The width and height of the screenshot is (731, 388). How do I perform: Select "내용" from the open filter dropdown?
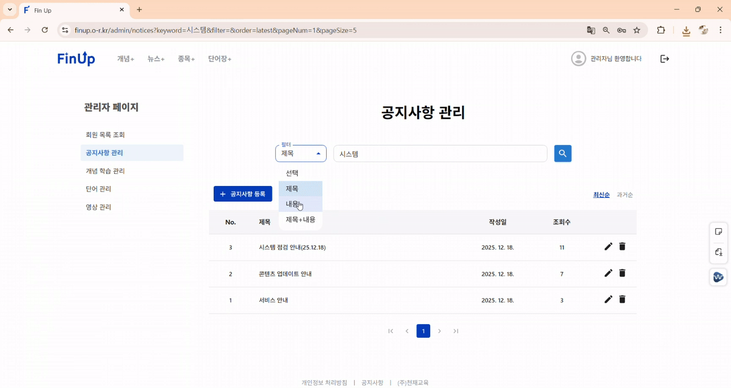click(292, 203)
